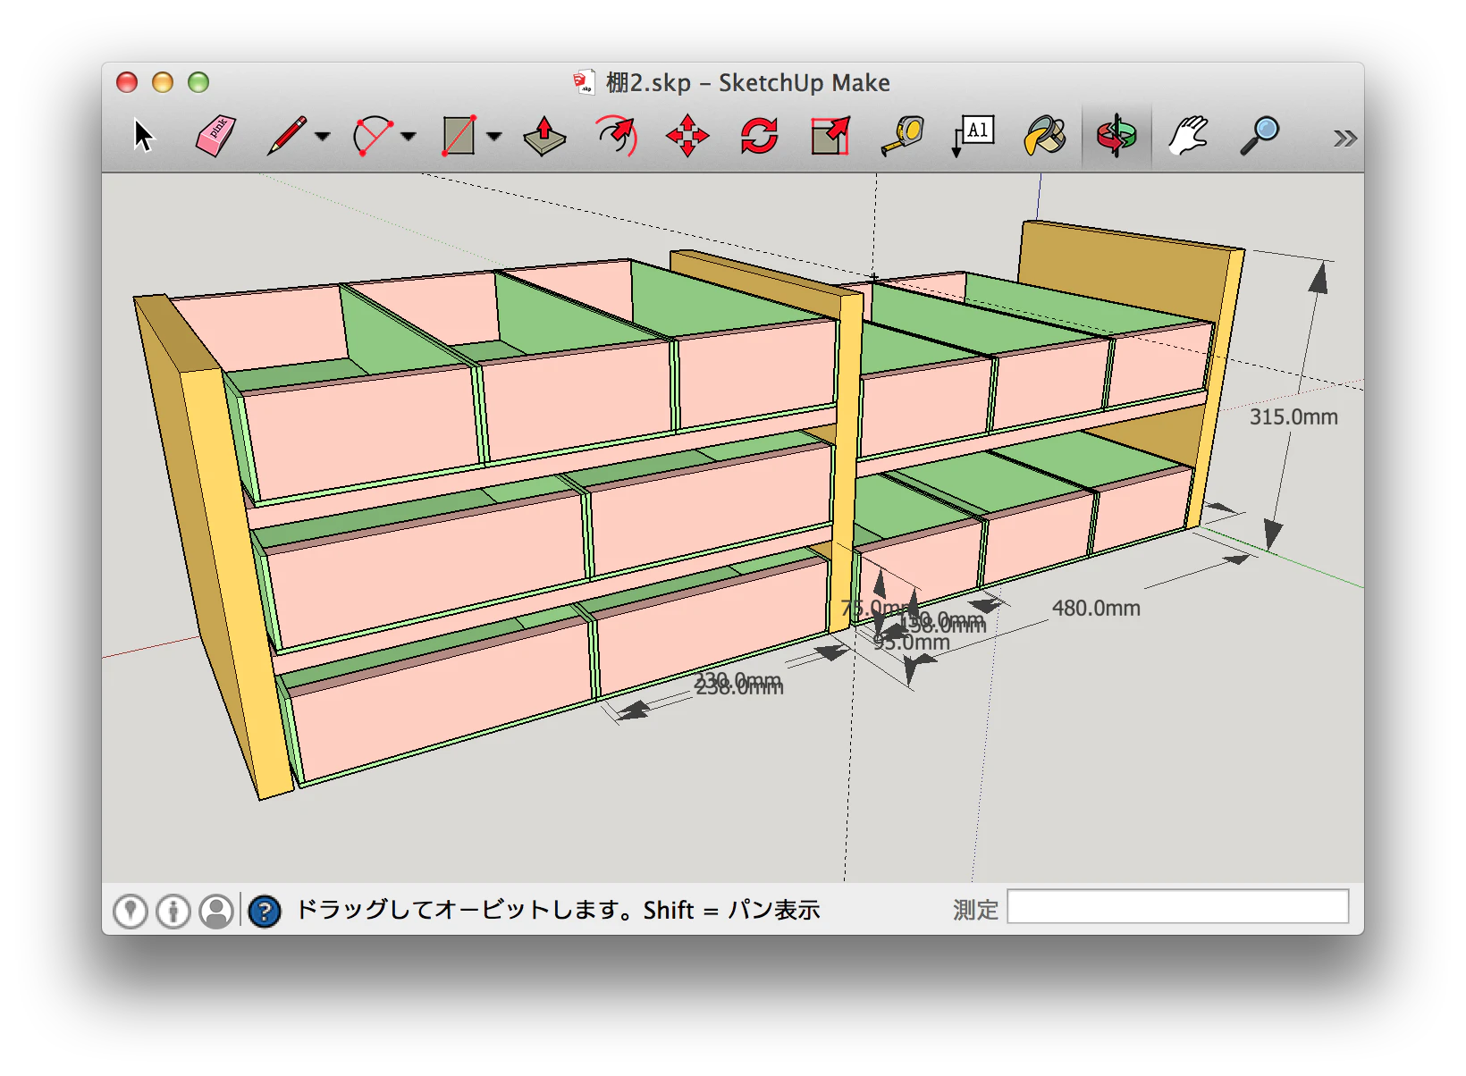
Task: Activate the Zoom magnifier tool
Action: 1260,136
